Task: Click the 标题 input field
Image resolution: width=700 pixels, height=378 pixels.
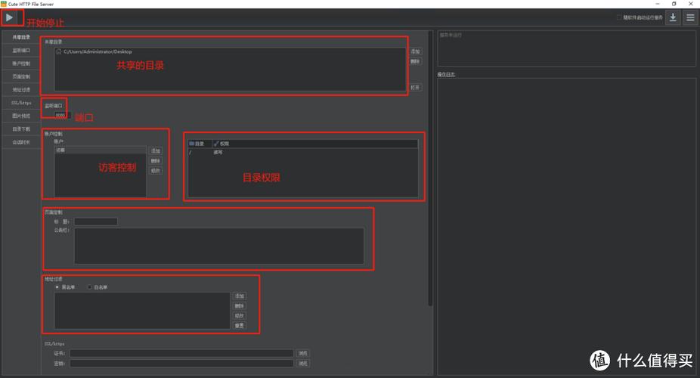Action: (x=96, y=222)
